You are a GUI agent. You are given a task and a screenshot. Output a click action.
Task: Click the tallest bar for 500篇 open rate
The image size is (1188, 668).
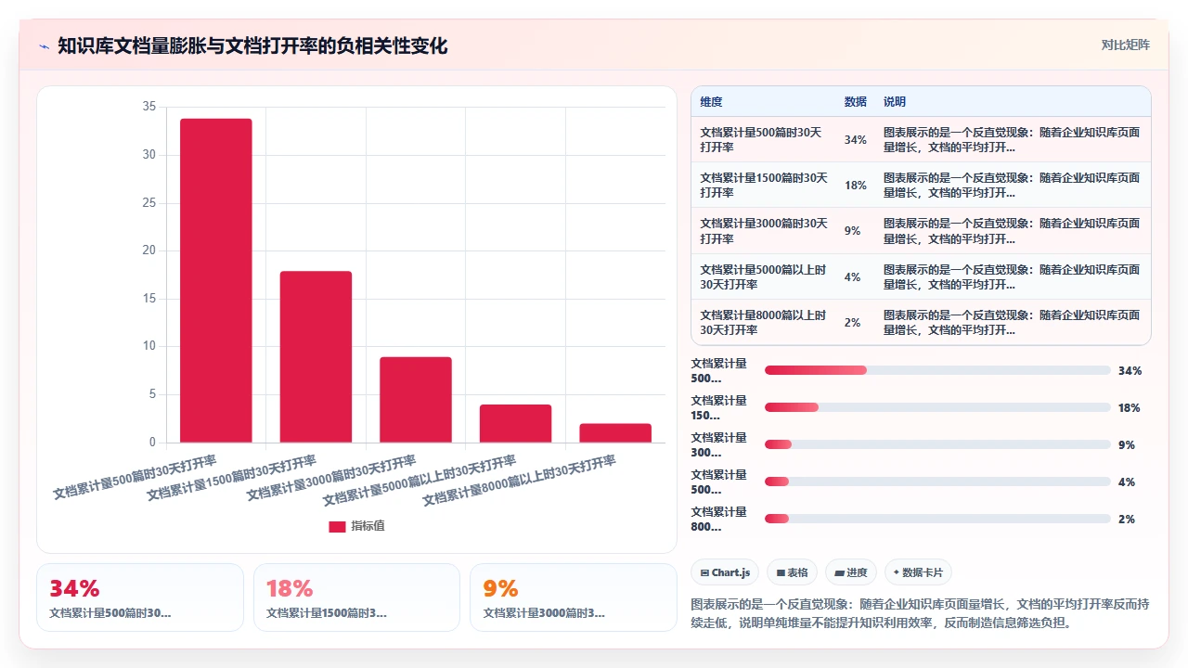click(216, 280)
